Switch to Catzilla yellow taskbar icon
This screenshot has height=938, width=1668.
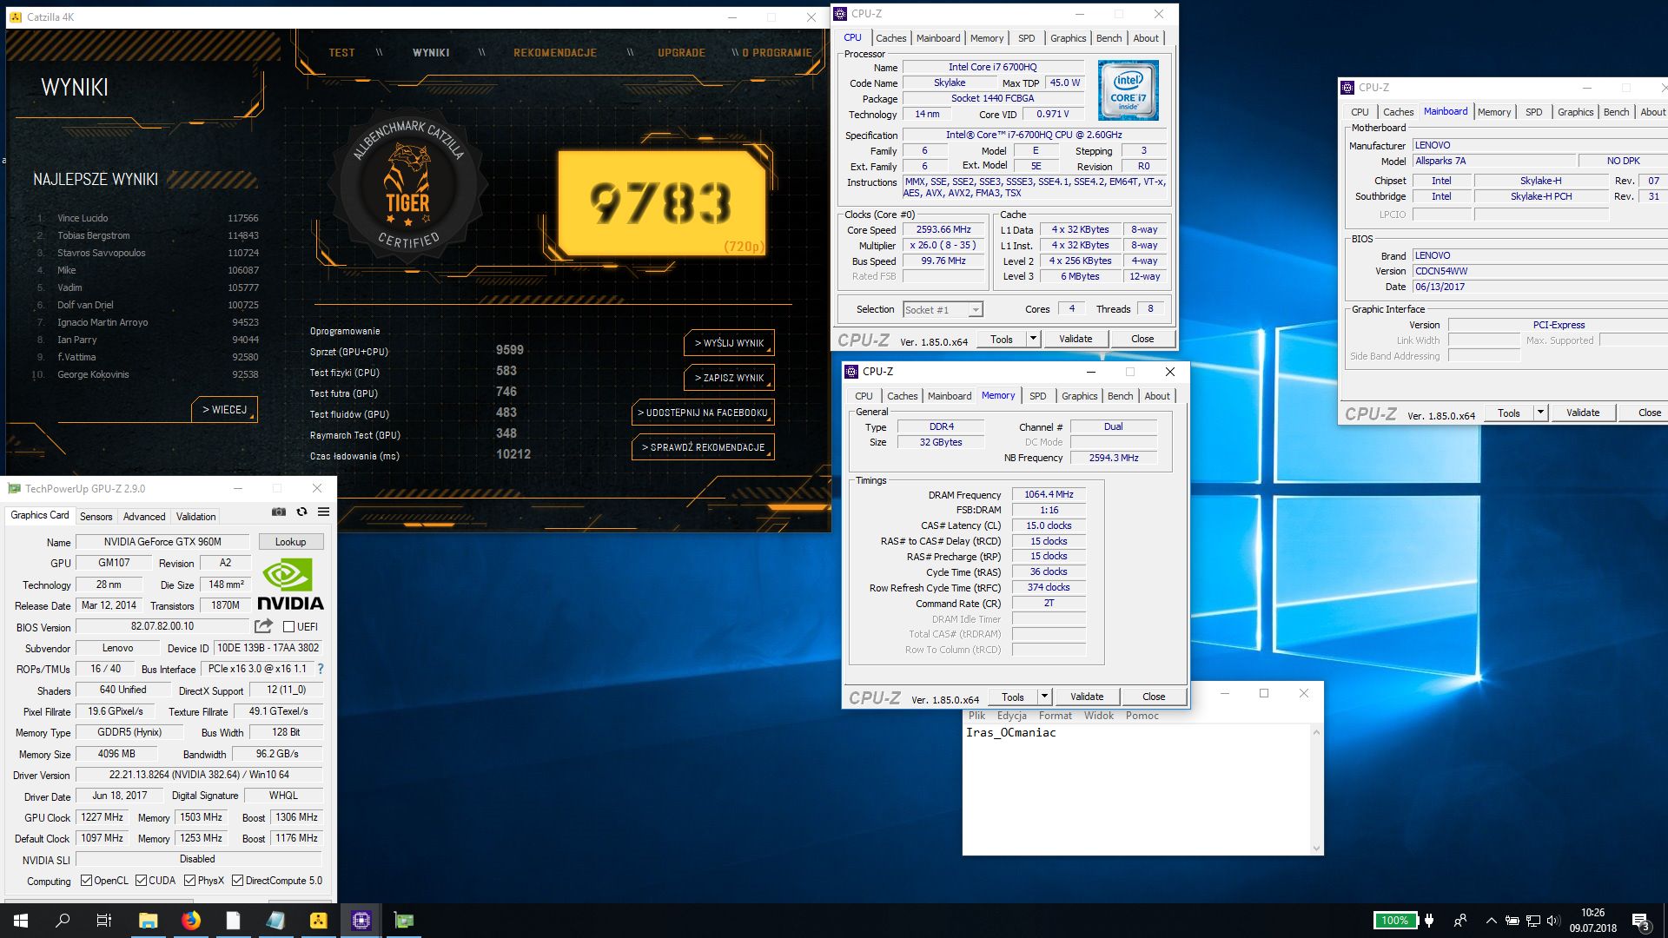(x=318, y=921)
